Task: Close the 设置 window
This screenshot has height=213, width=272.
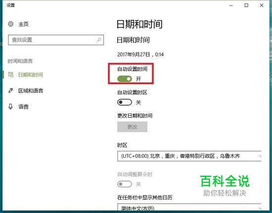Action: click(x=262, y=5)
